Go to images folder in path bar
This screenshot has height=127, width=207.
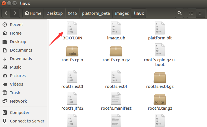point(122,13)
